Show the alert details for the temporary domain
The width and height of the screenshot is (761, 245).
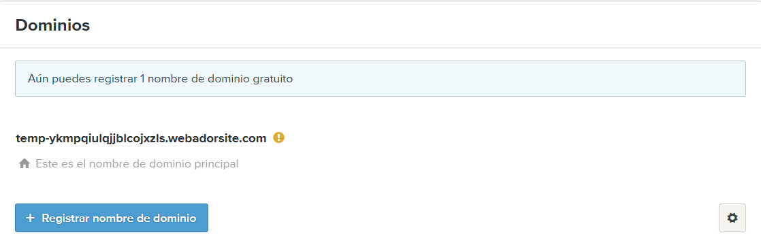278,137
